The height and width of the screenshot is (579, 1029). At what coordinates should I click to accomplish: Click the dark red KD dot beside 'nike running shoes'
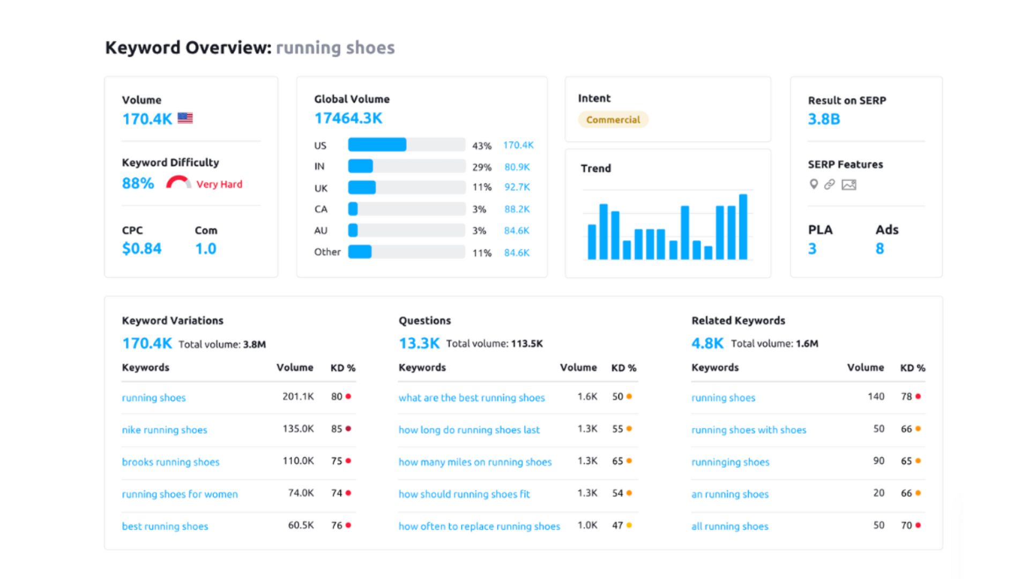click(349, 428)
